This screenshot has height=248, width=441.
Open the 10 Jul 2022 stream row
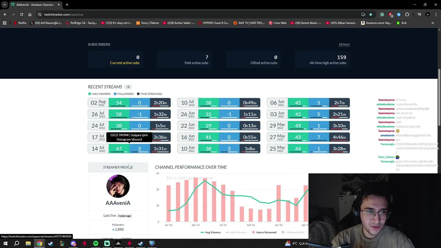(x=219, y=103)
